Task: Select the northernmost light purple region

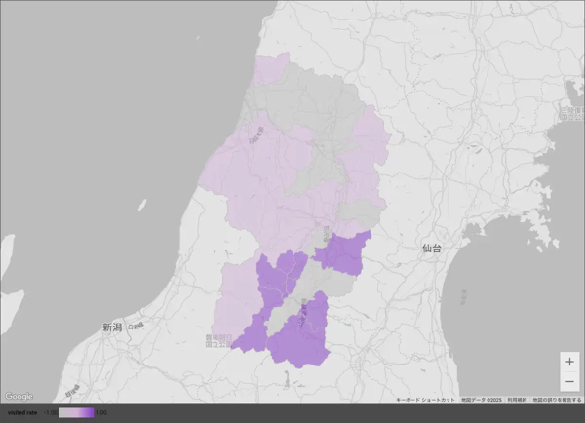Action: click(271, 70)
